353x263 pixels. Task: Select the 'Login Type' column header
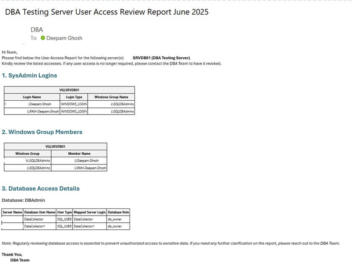pyautogui.click(x=74, y=97)
